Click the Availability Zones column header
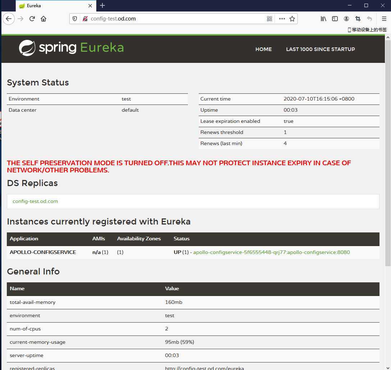 (x=139, y=239)
